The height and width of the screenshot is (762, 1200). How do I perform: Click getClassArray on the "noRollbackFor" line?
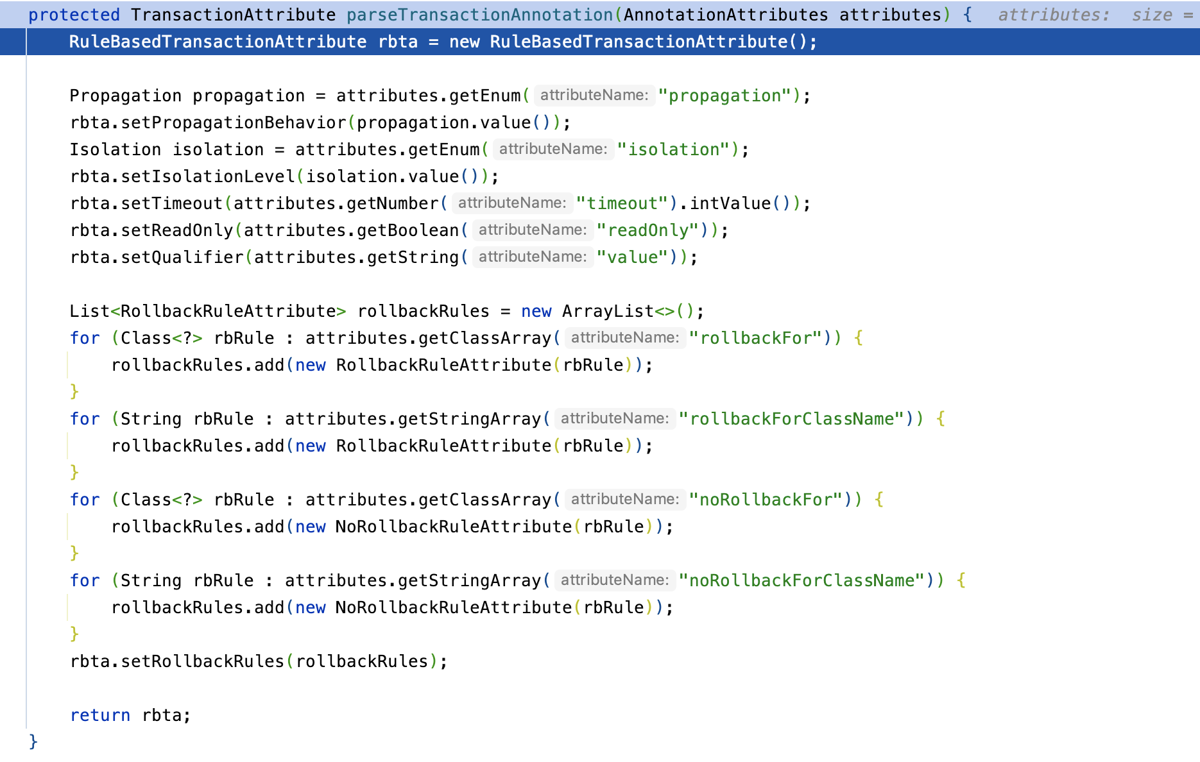(484, 500)
